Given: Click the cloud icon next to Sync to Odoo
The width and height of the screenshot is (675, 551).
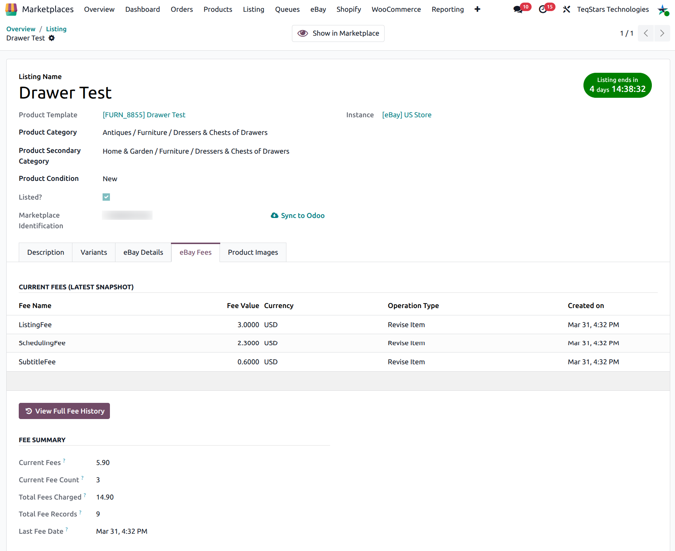Looking at the screenshot, I should coord(274,215).
